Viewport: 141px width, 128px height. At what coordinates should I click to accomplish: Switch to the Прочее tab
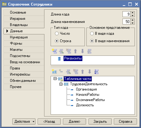[24, 87]
